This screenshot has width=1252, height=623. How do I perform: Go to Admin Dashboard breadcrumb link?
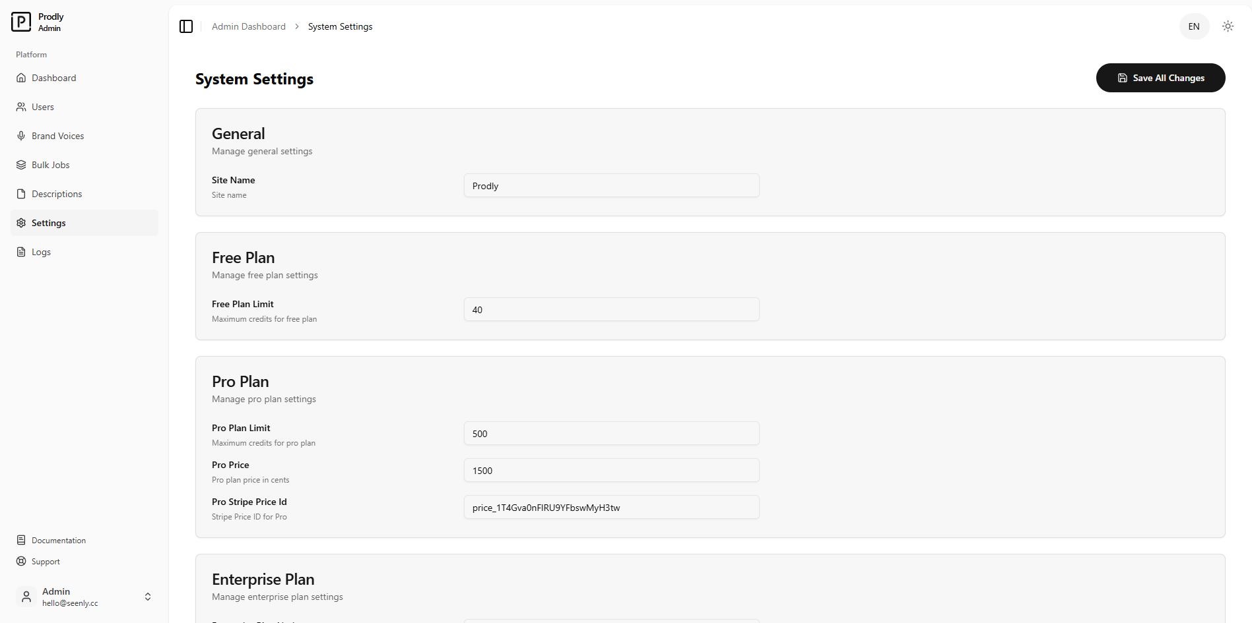(249, 26)
